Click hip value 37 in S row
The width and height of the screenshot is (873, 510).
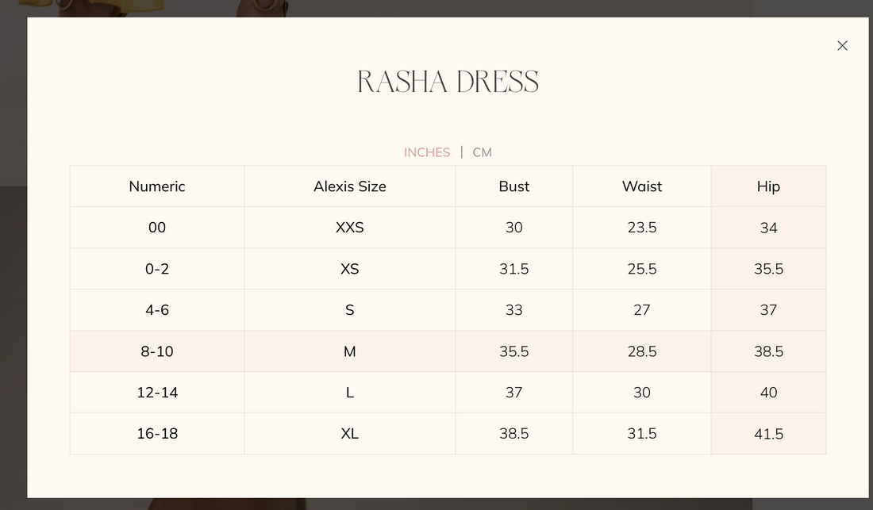(768, 310)
